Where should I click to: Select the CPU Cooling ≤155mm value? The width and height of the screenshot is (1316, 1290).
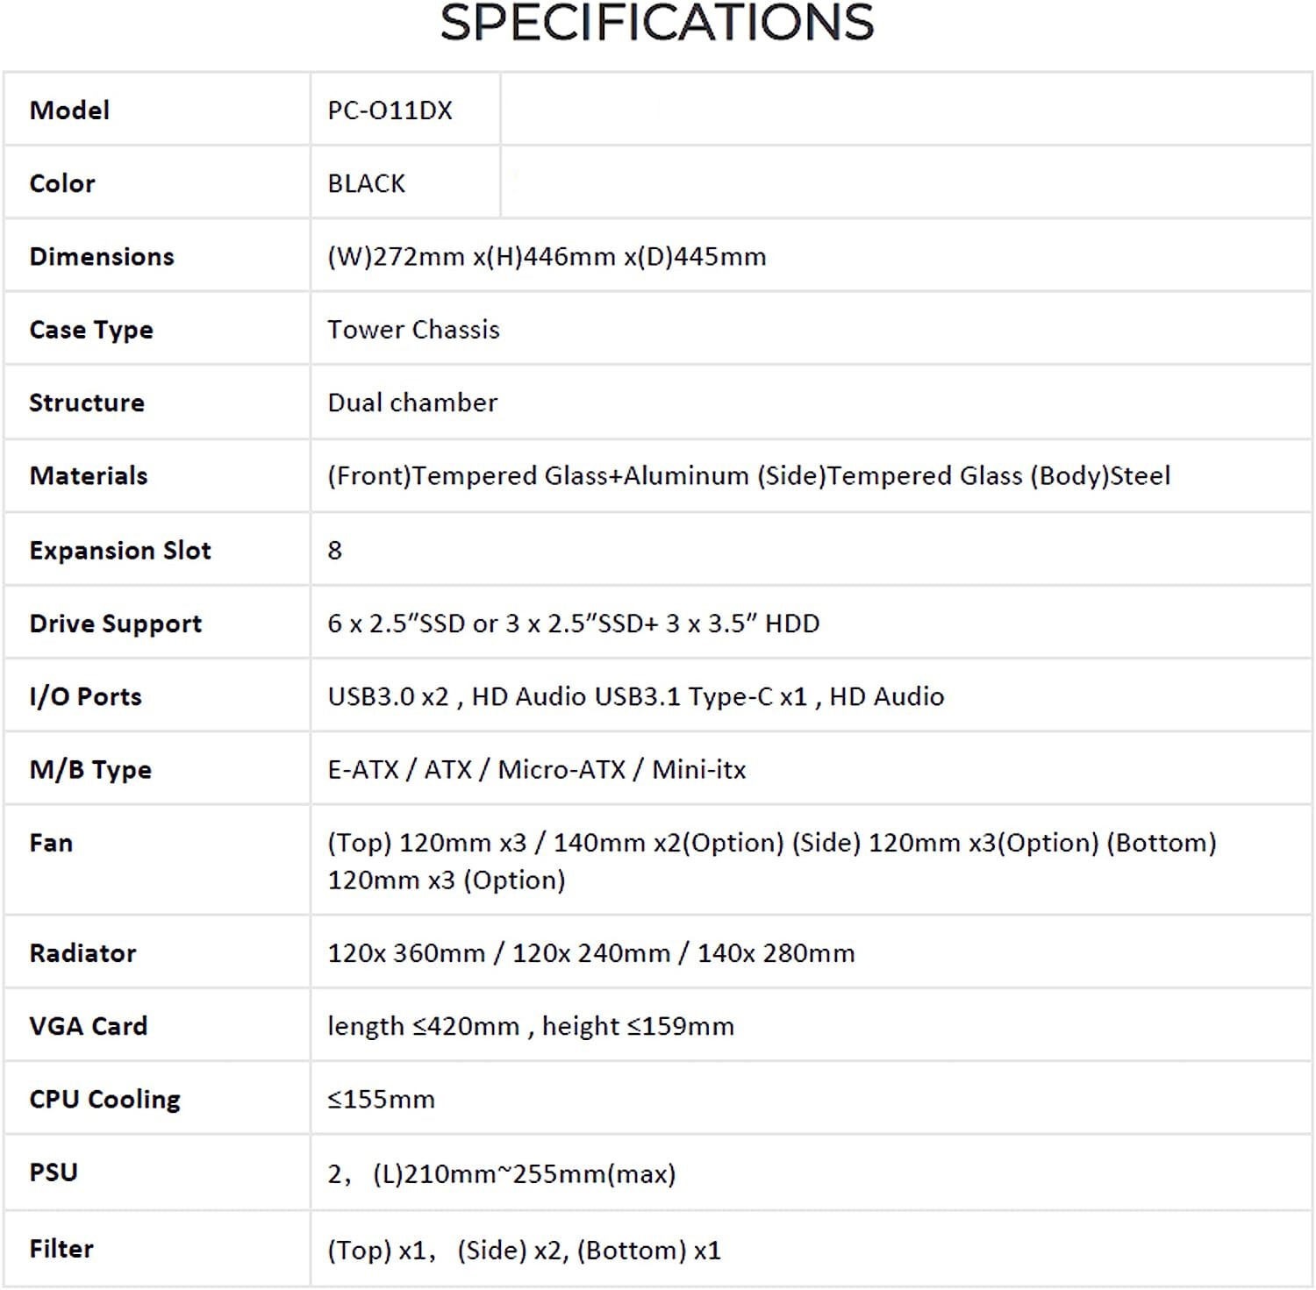coord(381,1100)
